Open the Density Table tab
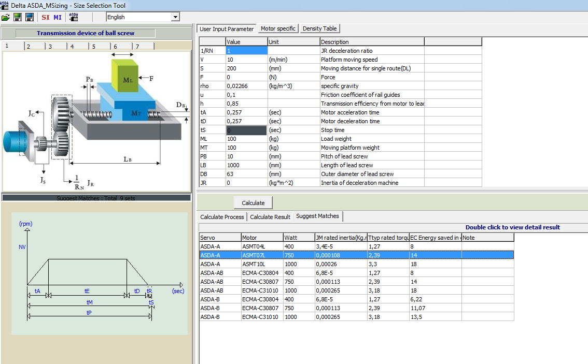The height and width of the screenshot is (364, 588). pos(319,28)
